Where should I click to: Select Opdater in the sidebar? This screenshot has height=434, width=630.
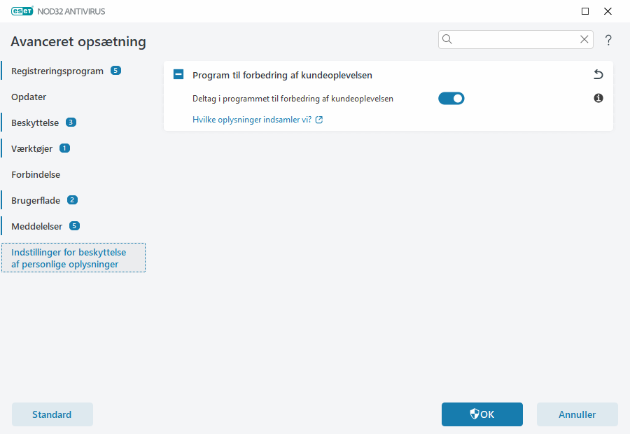(x=29, y=97)
